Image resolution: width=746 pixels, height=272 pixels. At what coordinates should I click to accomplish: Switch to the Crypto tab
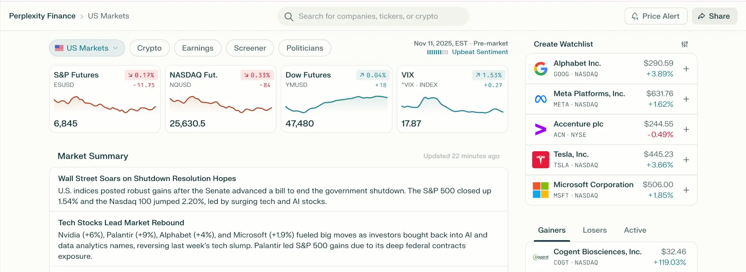click(x=149, y=48)
